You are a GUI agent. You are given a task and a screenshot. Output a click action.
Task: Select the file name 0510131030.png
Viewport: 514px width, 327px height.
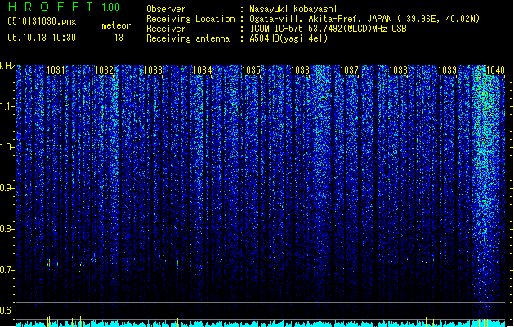[42, 21]
